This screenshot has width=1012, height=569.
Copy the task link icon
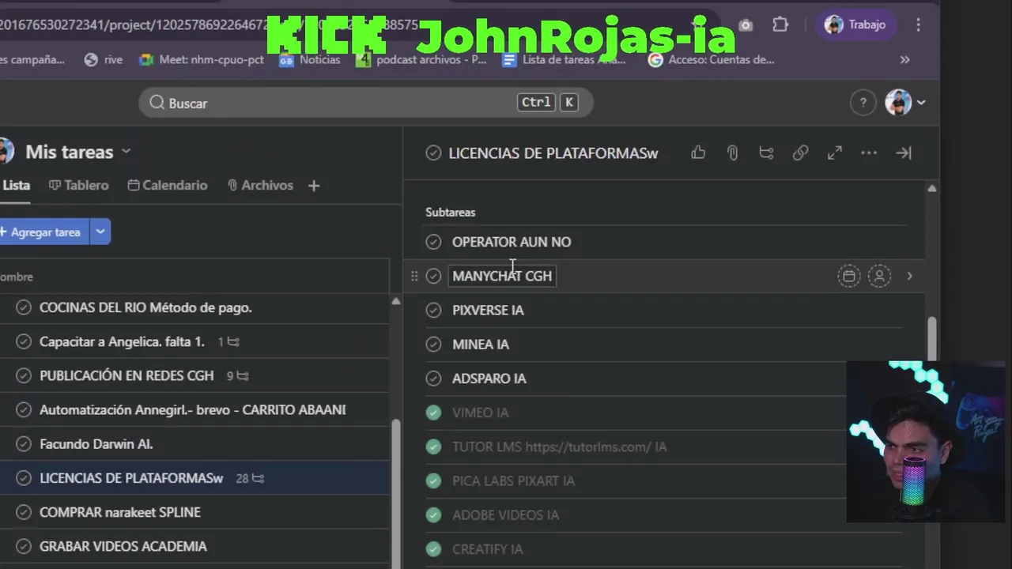[800, 153]
